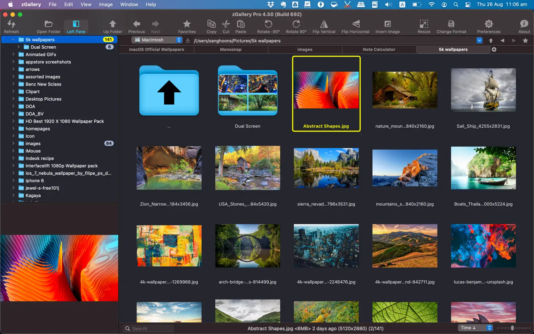
Task: Switch to the Note Calculator tab
Action: tap(379, 49)
